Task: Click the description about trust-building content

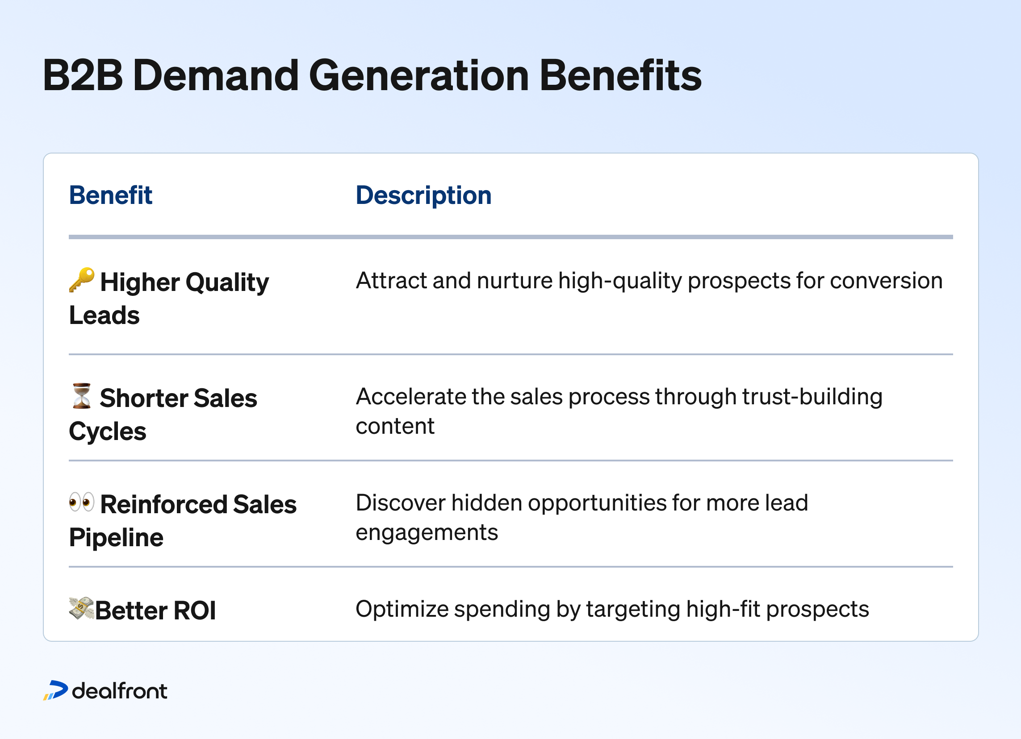Action: coord(619,411)
